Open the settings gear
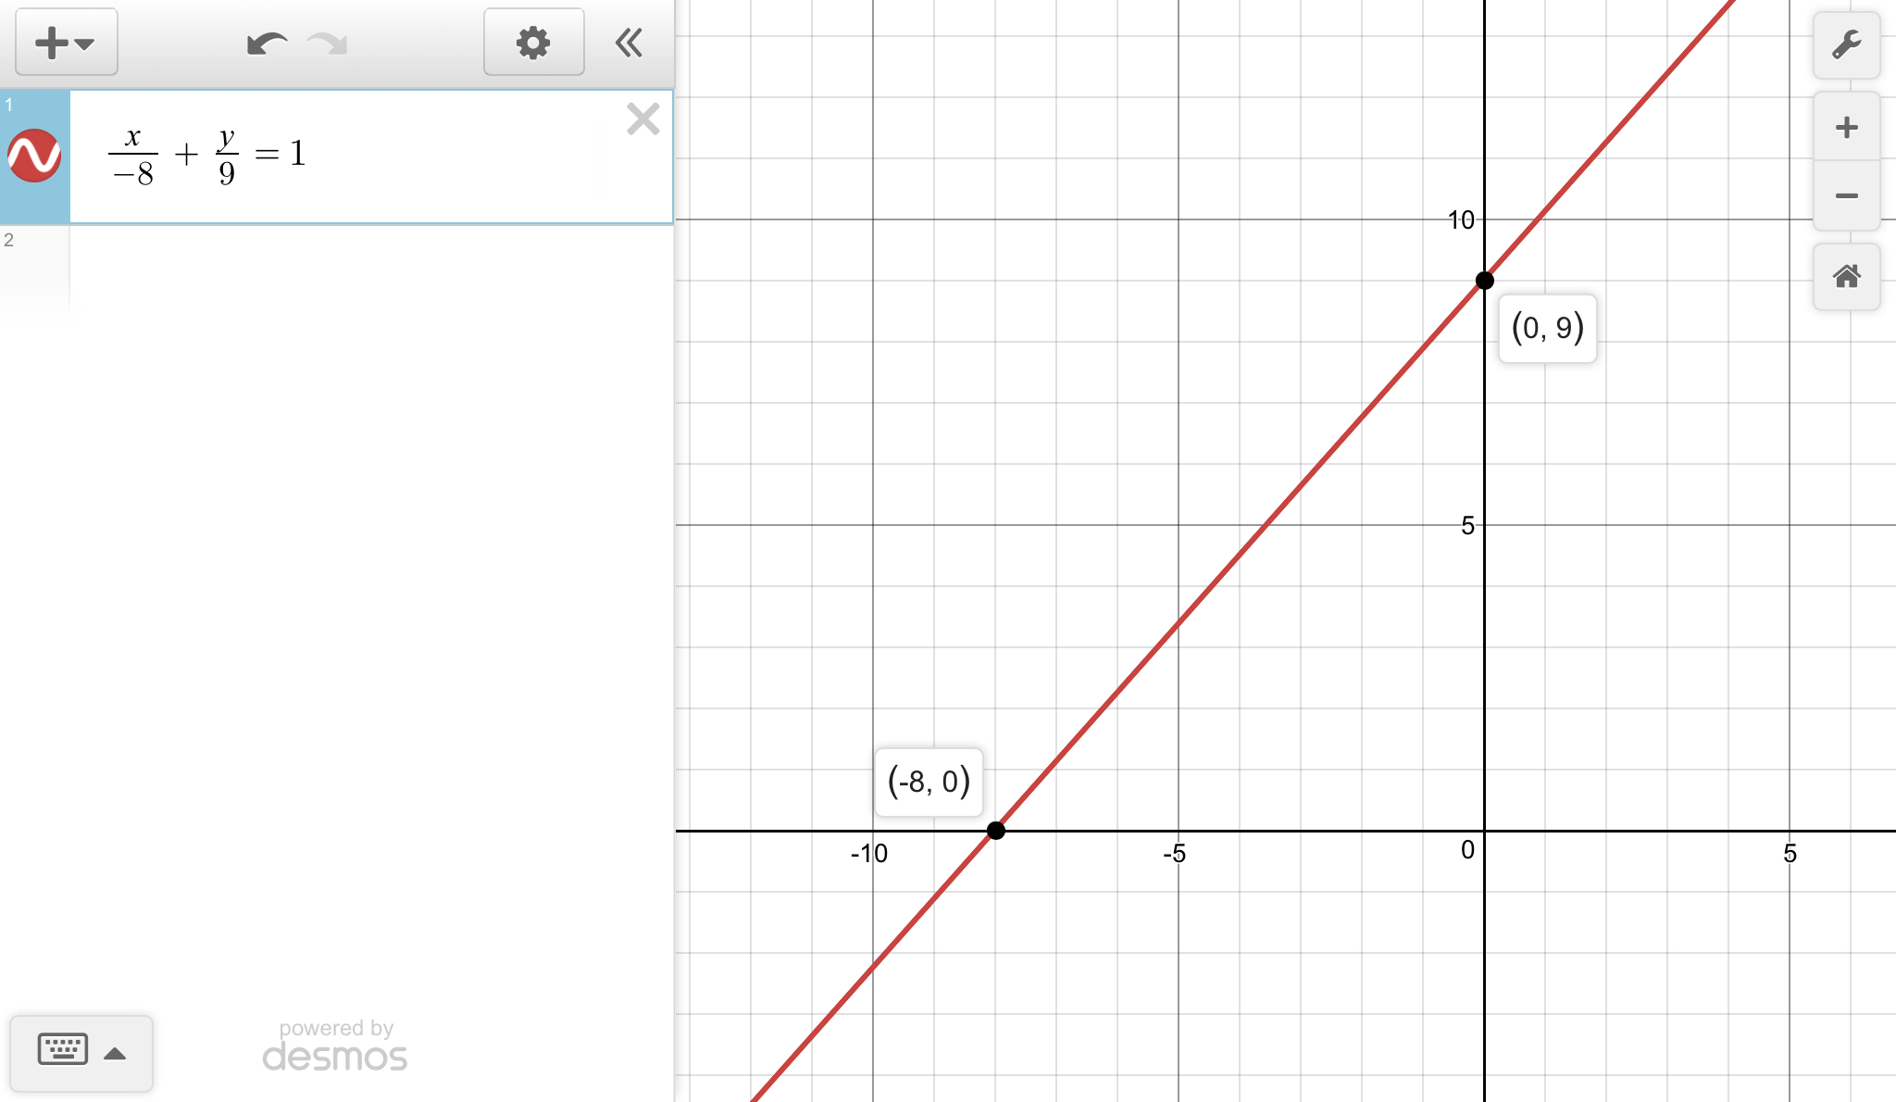The height and width of the screenshot is (1102, 1896). pyautogui.click(x=533, y=42)
